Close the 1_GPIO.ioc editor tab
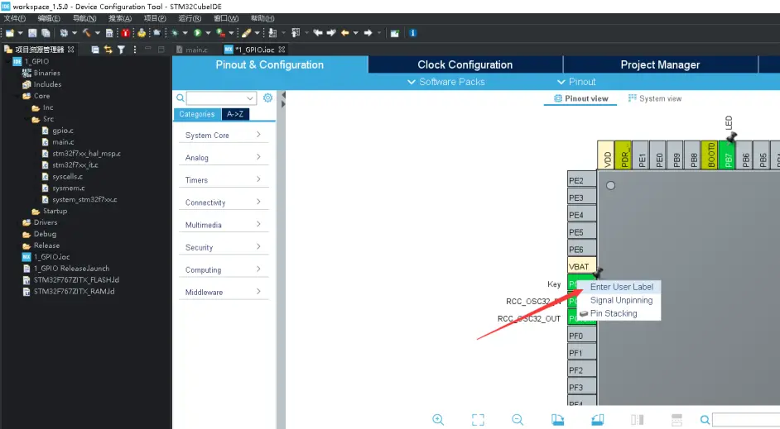Screen dimensions: 780x429 pyautogui.click(x=282, y=50)
